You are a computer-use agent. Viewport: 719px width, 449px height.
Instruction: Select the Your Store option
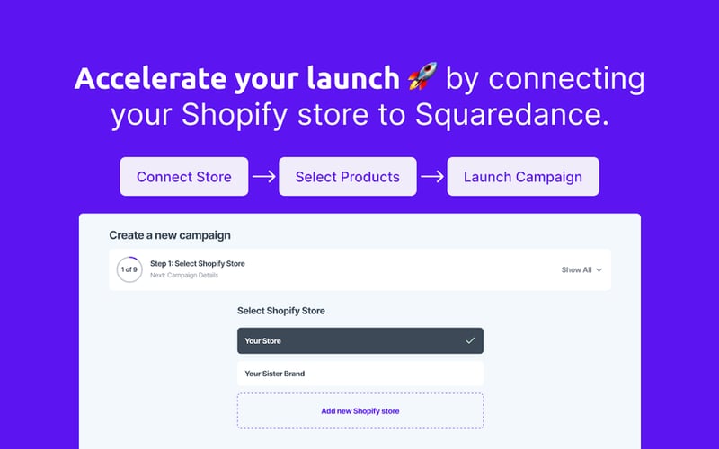[360, 340]
